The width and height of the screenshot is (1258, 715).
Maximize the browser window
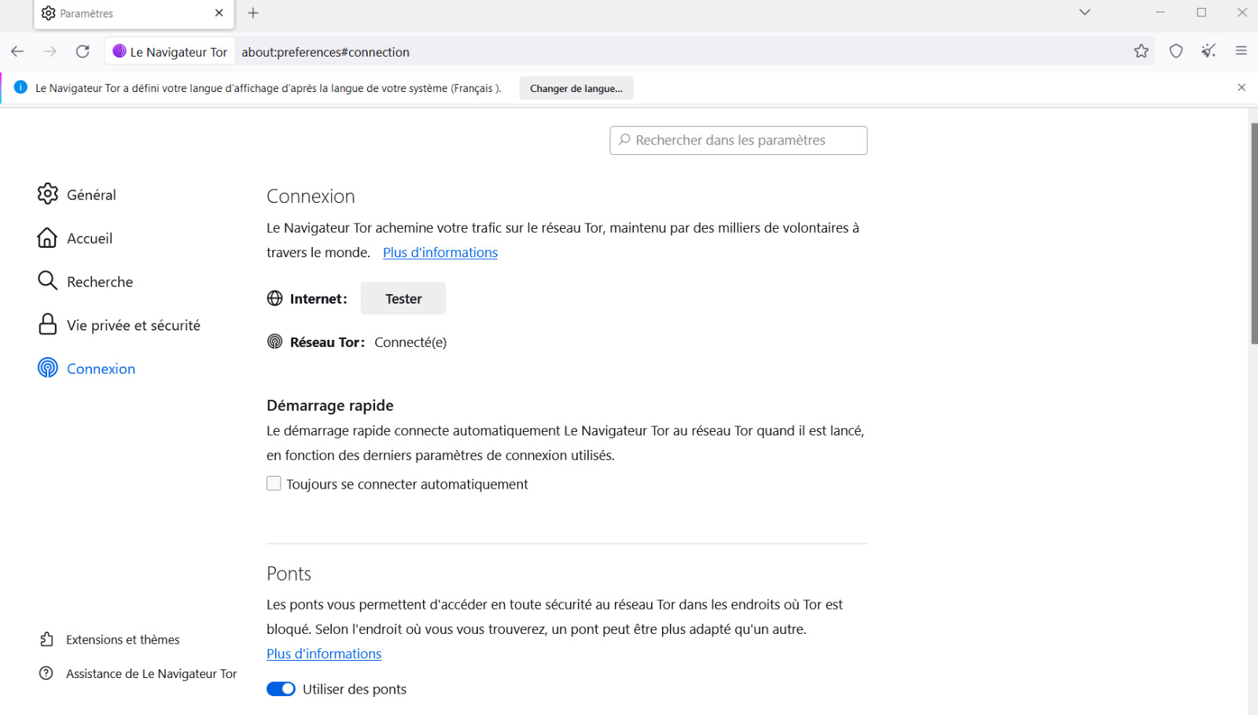[x=1201, y=13]
